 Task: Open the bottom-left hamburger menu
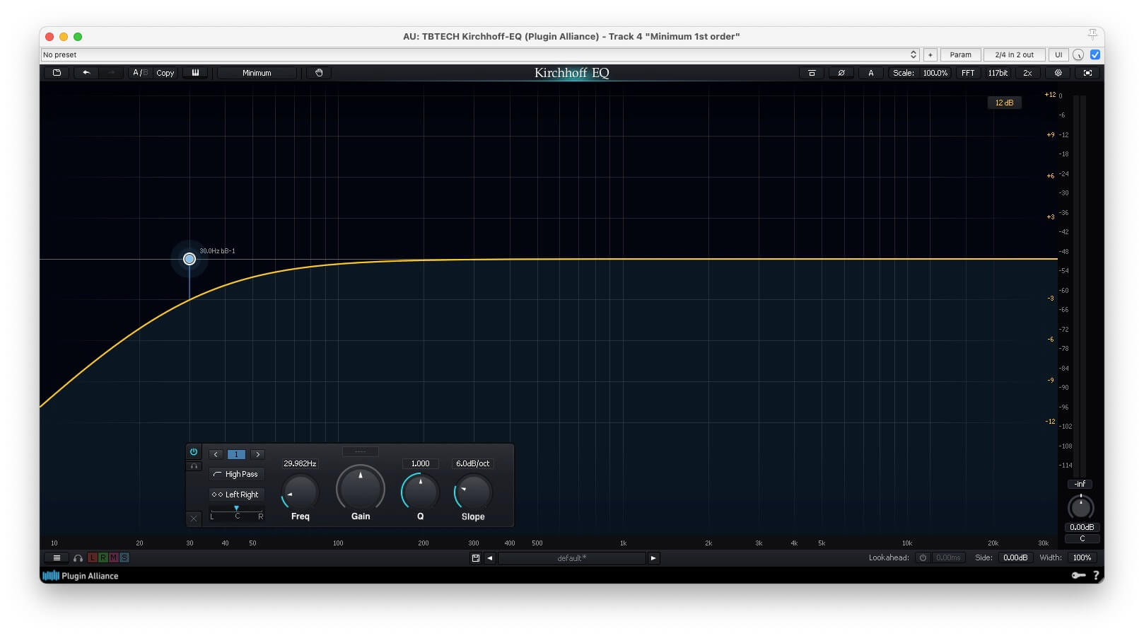(x=57, y=558)
